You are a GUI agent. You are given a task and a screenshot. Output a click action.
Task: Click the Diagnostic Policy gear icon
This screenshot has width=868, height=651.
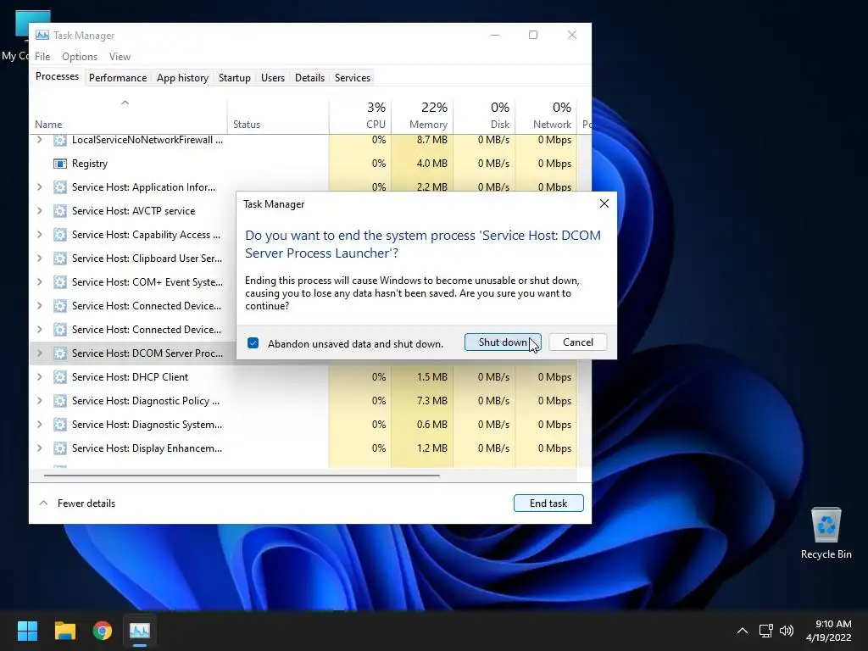[60, 401]
